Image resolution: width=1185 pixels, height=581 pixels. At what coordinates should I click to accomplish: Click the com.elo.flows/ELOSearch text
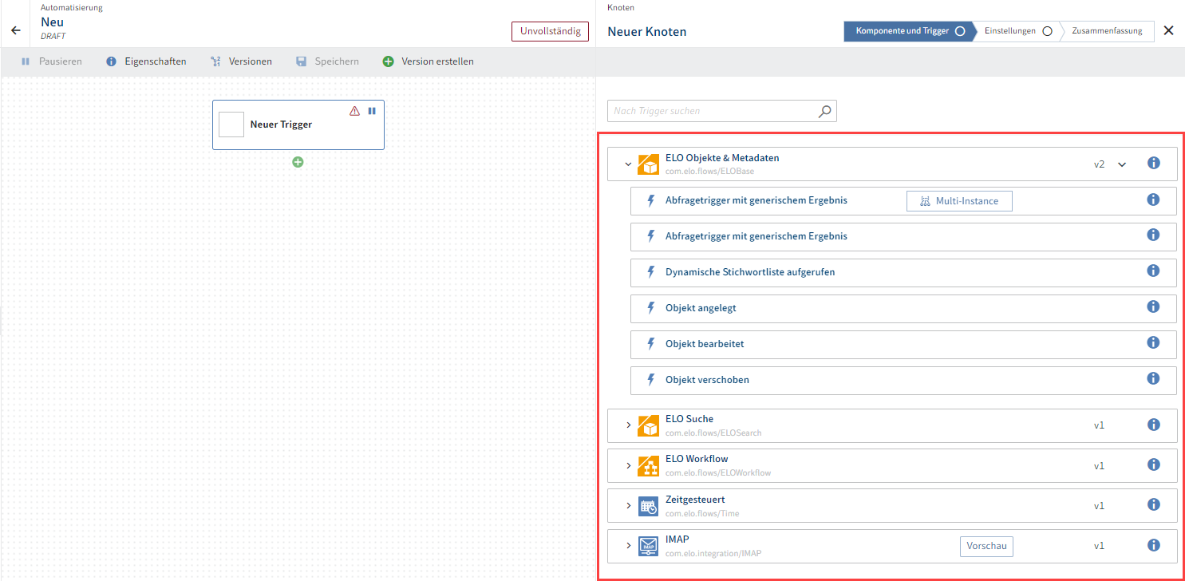(713, 433)
